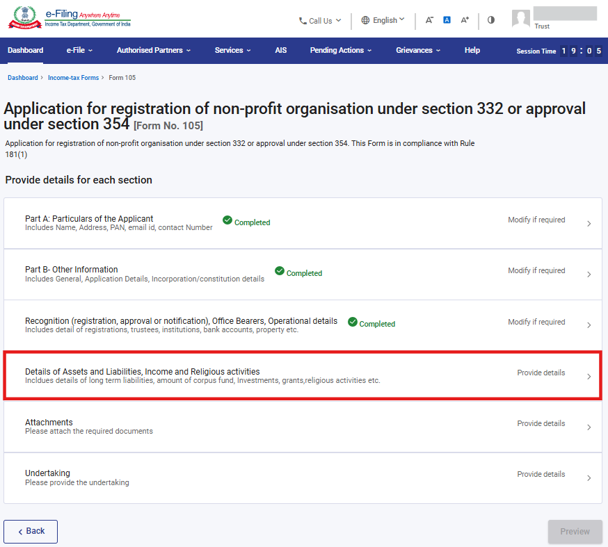Decrease font size with the A- icon

tap(429, 20)
